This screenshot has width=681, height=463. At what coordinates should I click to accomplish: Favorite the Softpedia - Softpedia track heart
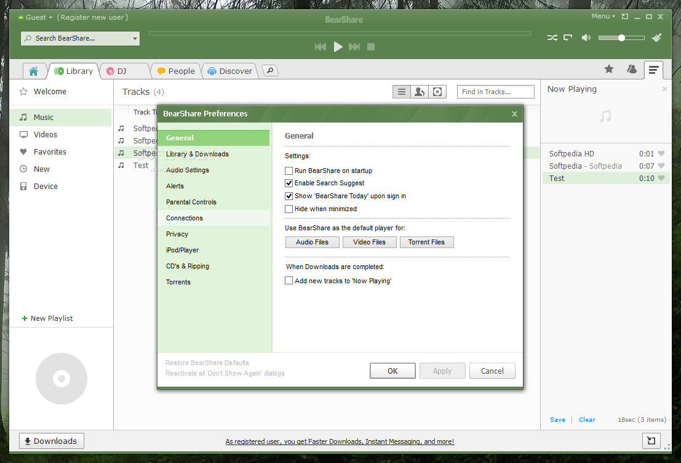pos(661,166)
